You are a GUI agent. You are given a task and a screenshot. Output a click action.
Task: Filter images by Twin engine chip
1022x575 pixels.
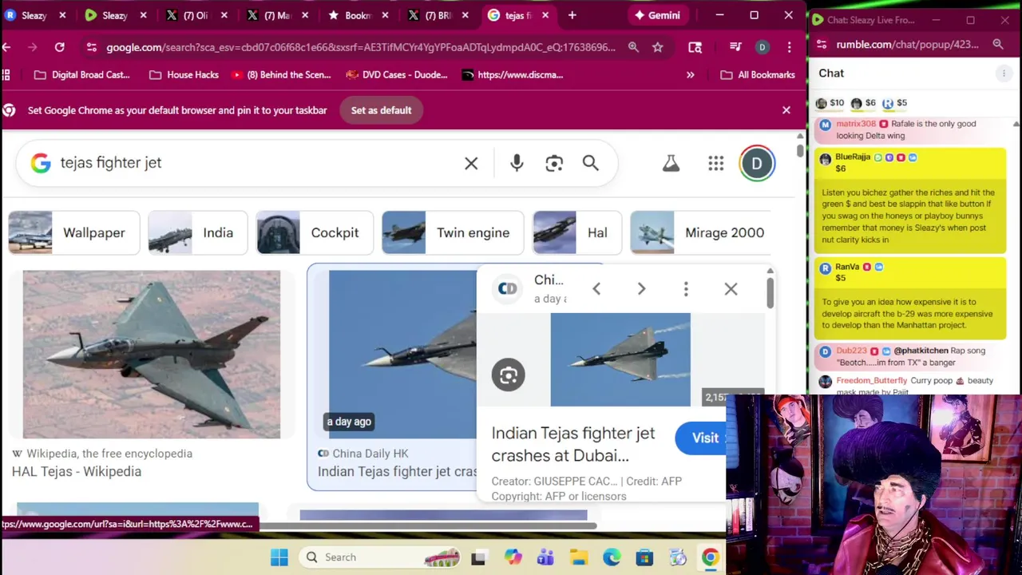click(453, 232)
